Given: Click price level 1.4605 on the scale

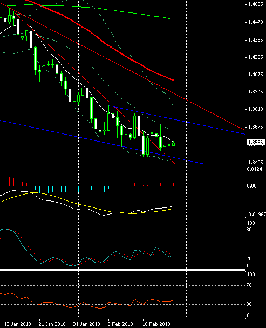Looking at the screenshot, I should coord(255,4).
